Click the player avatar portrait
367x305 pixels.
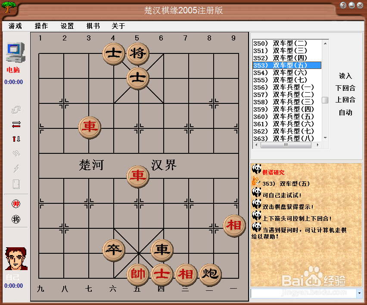[16, 258]
